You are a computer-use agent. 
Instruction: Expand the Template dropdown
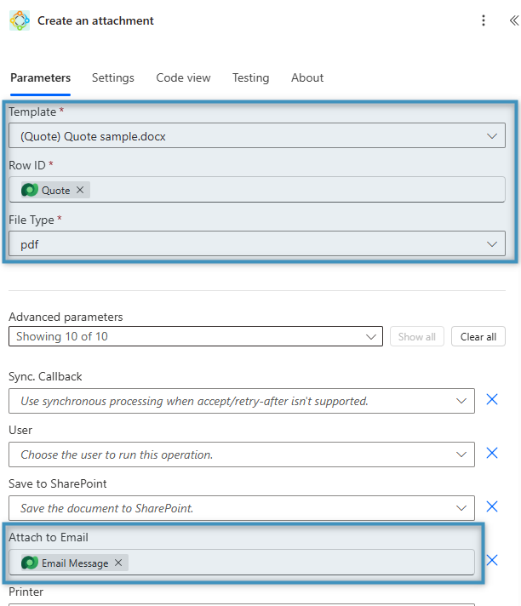point(491,135)
